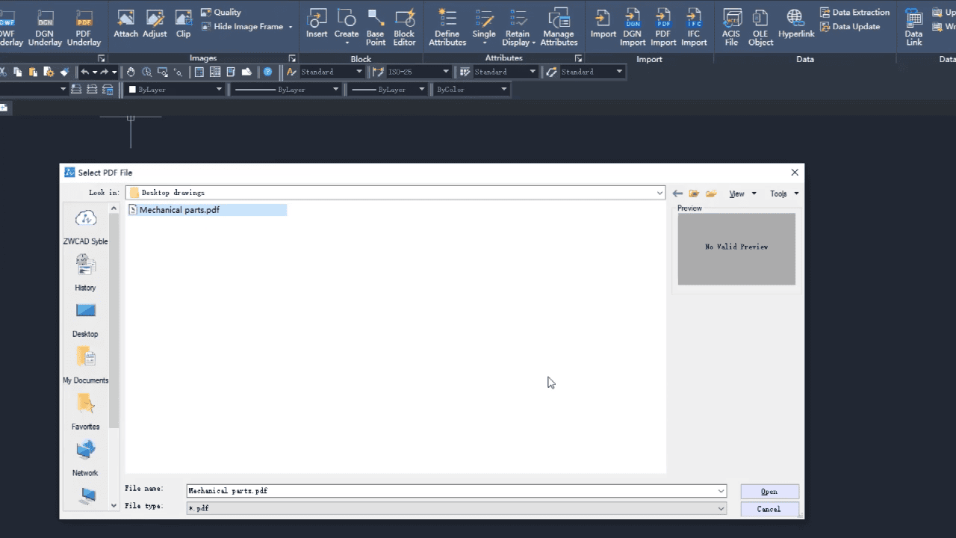
Task: Click the ACIS File tool
Action: 732,28
